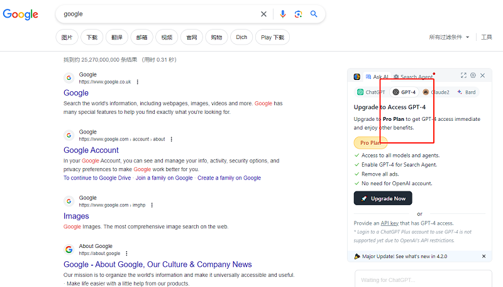Click the Pro Plan badge
This screenshot has height=287, width=503.
(x=370, y=143)
